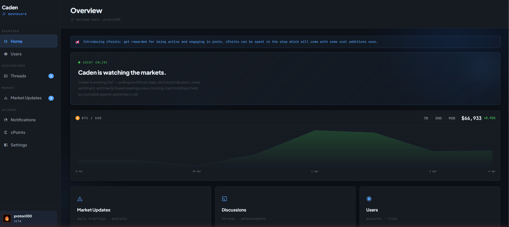This screenshot has width=509, height=227.
Task: Click the Settings icon in sidebar
Action: point(6,145)
